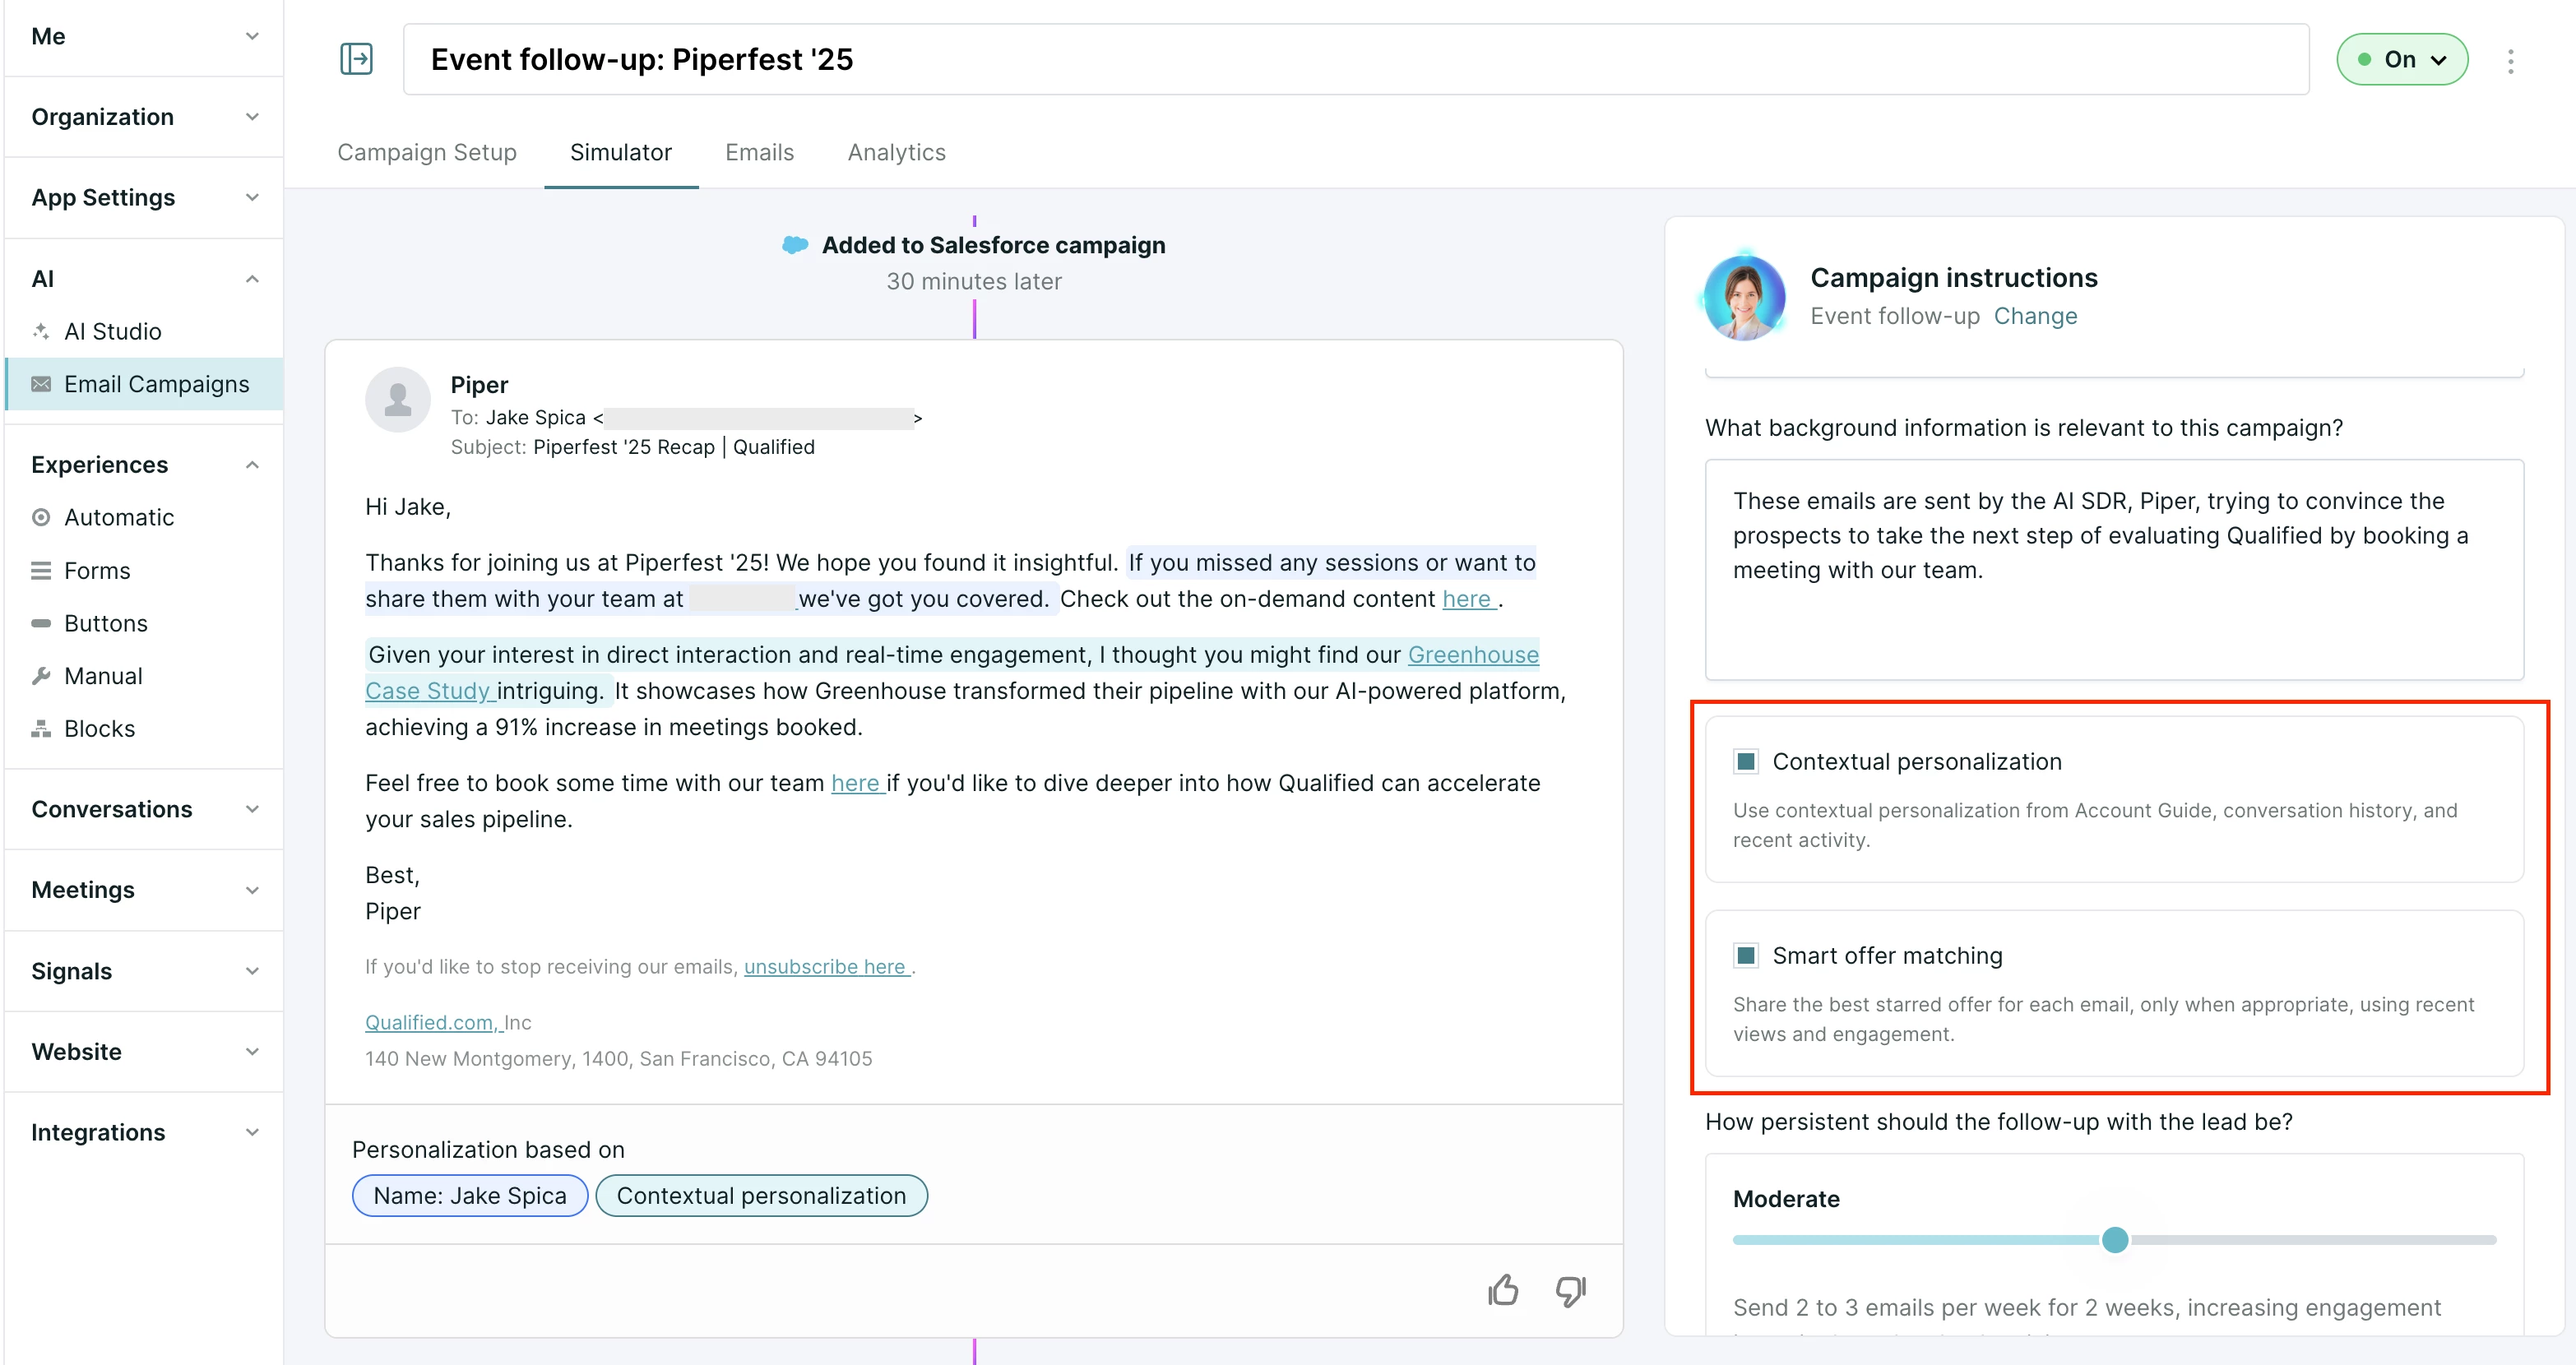Switch to the Analytics tab

pos(896,152)
